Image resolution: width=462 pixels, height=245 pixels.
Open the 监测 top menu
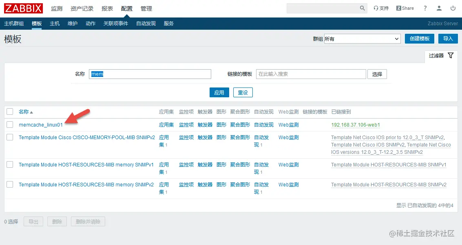tap(57, 9)
